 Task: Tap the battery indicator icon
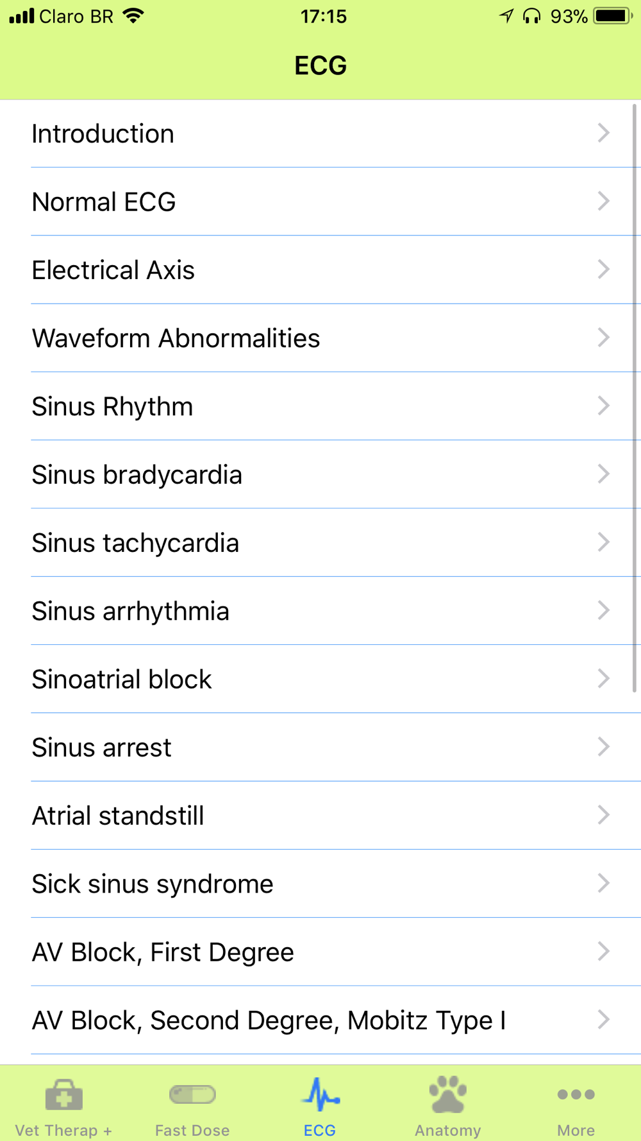[613, 15]
